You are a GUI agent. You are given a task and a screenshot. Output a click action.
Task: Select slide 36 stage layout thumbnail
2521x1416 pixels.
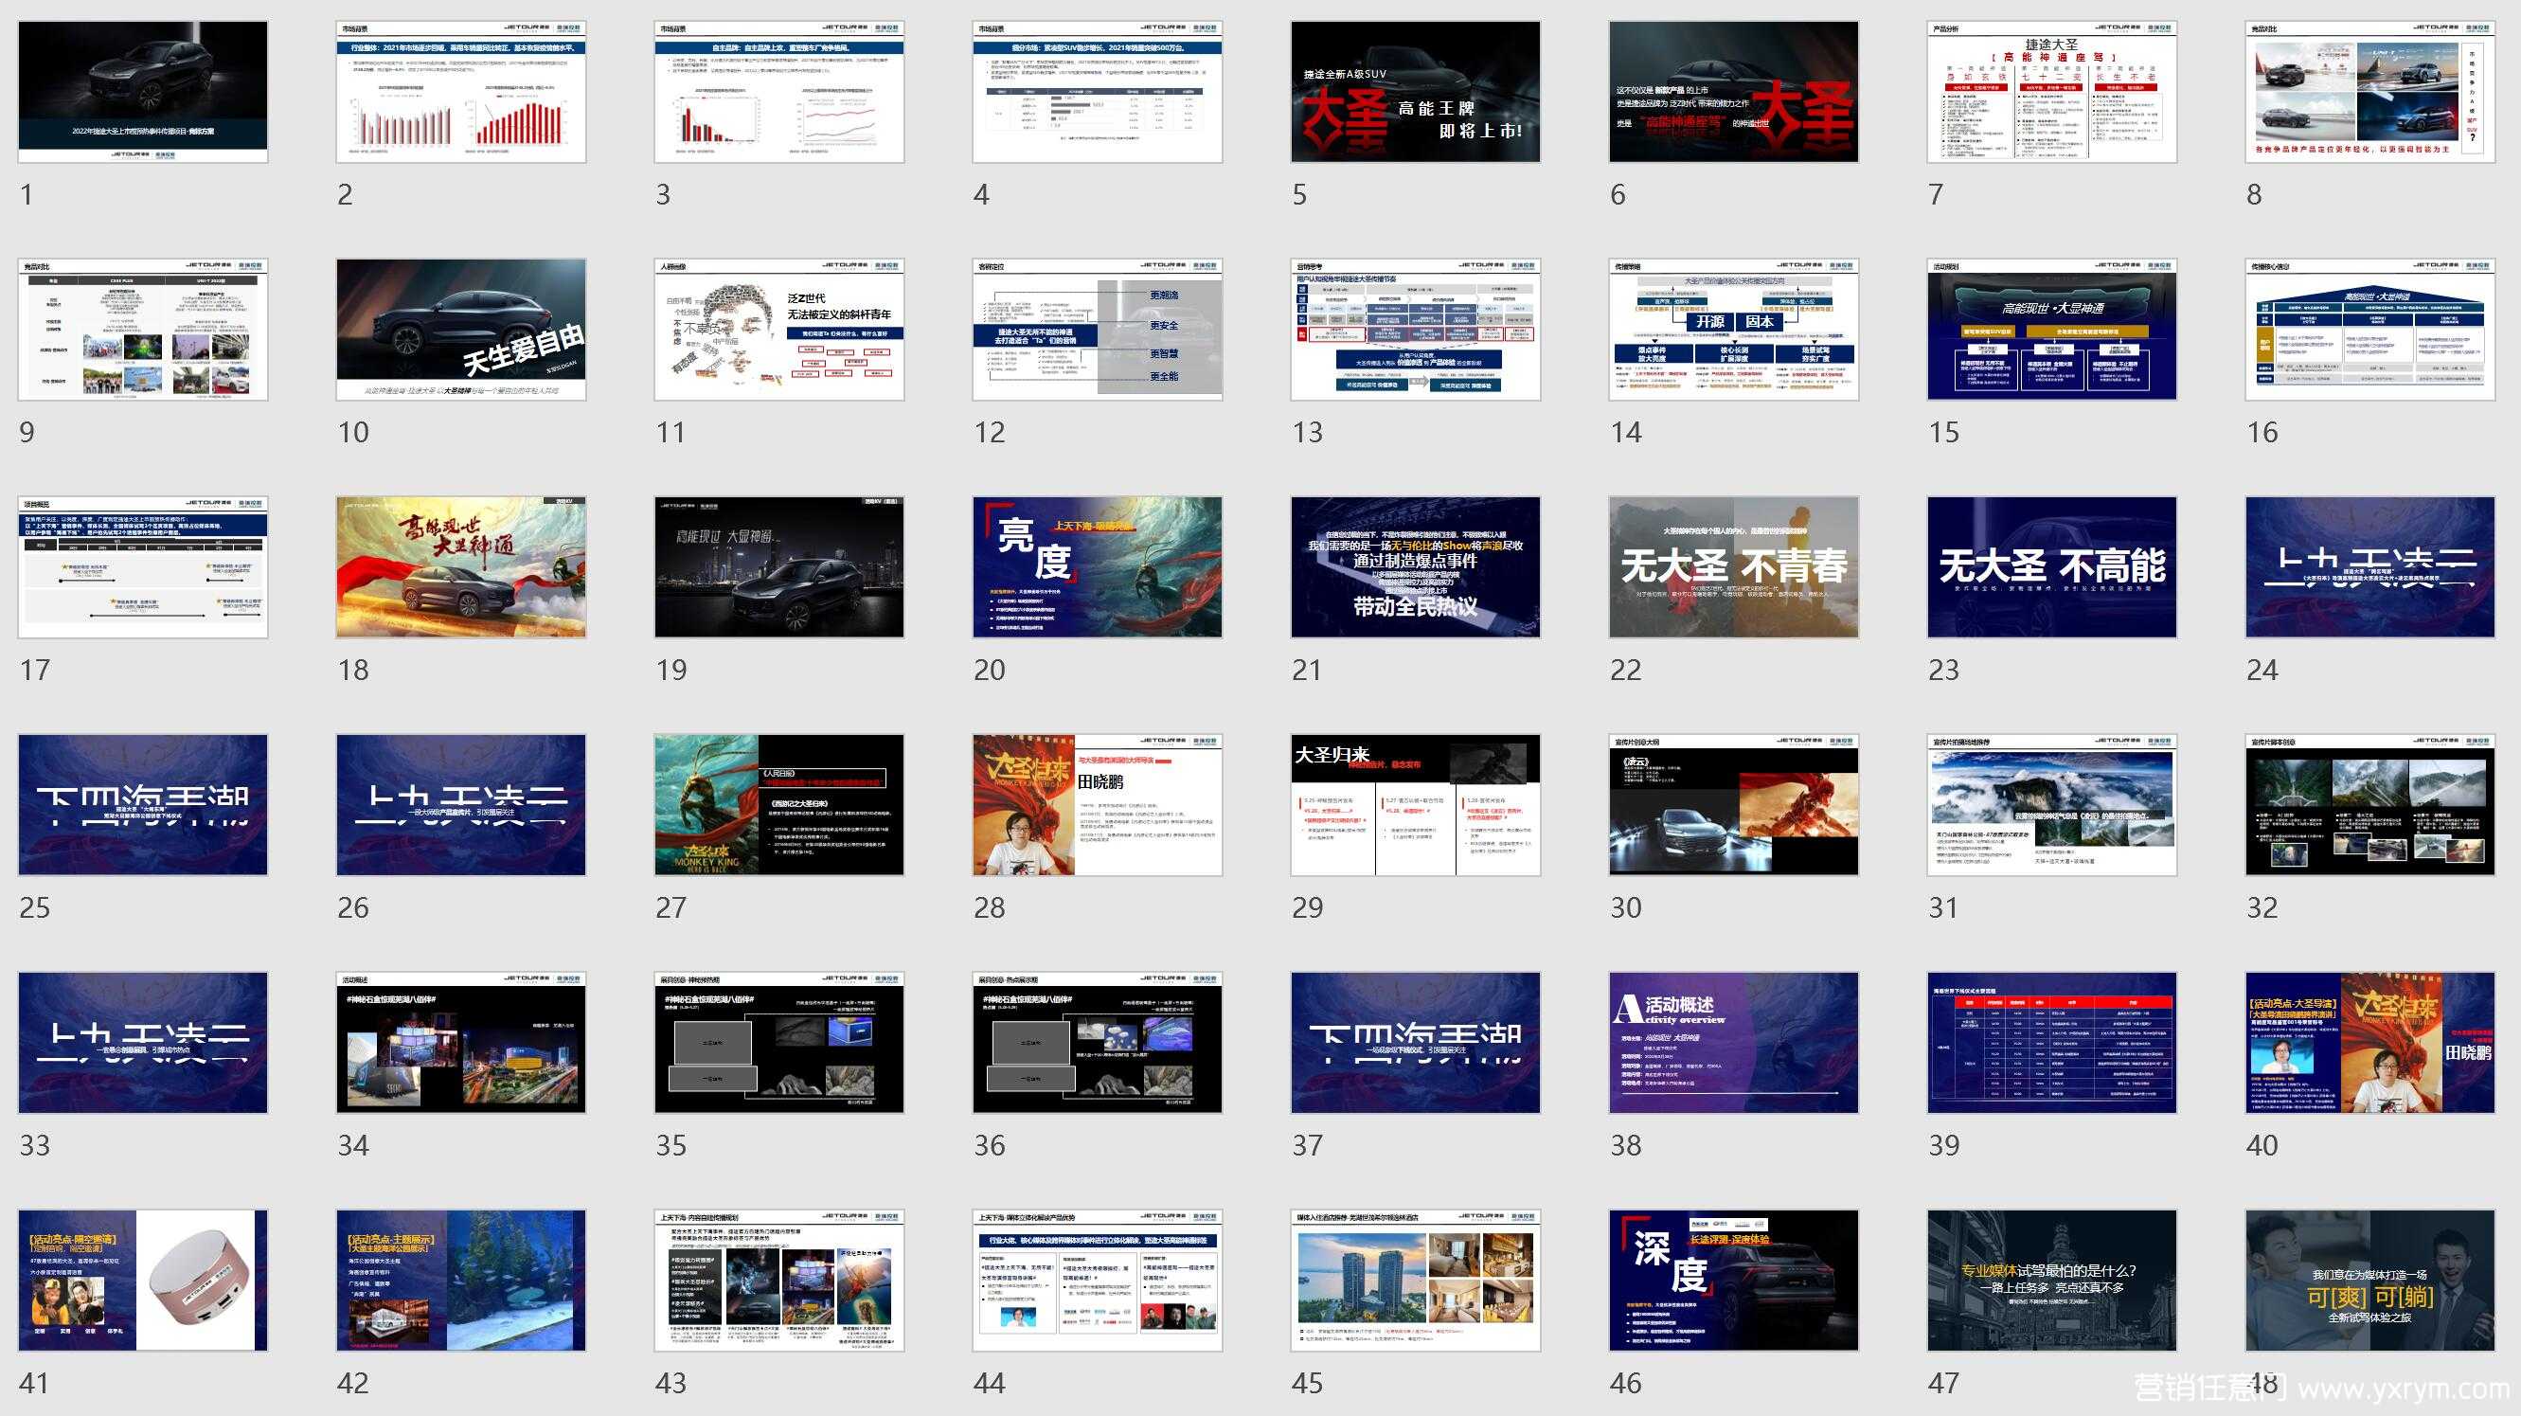1097,1043
